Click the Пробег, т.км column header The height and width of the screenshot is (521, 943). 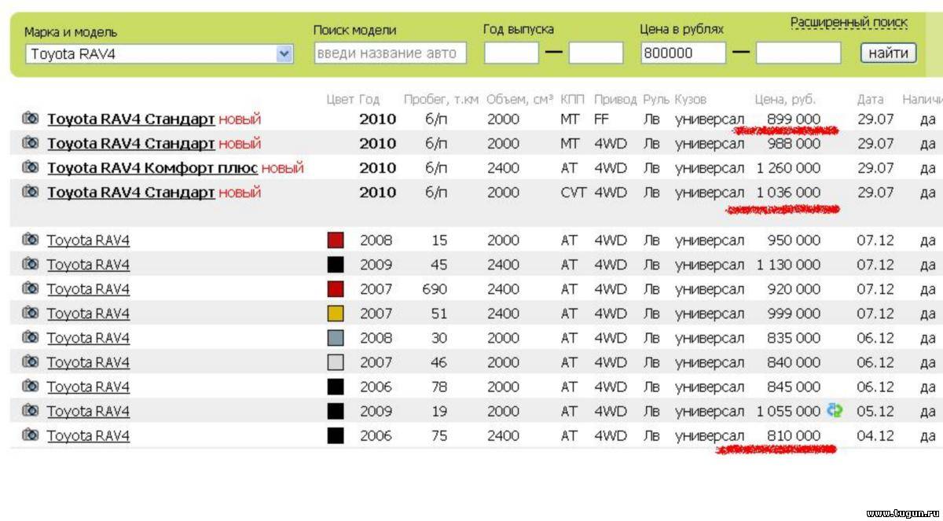(441, 100)
